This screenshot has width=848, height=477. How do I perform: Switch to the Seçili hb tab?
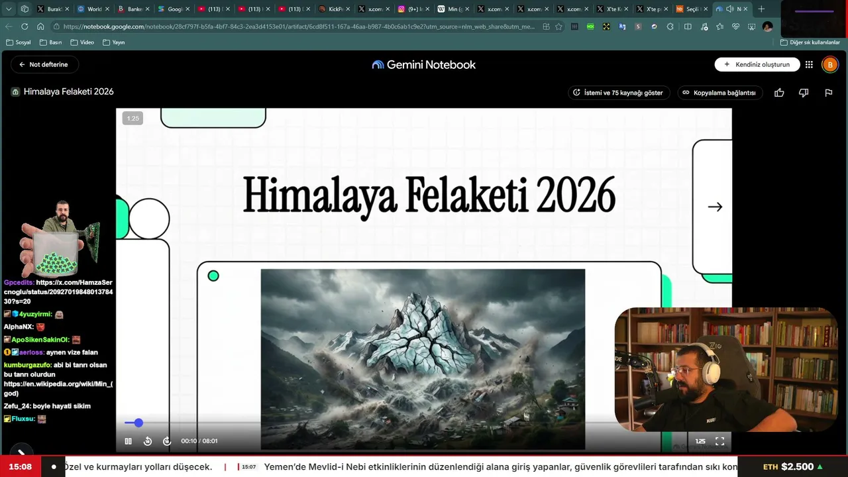pos(692,9)
